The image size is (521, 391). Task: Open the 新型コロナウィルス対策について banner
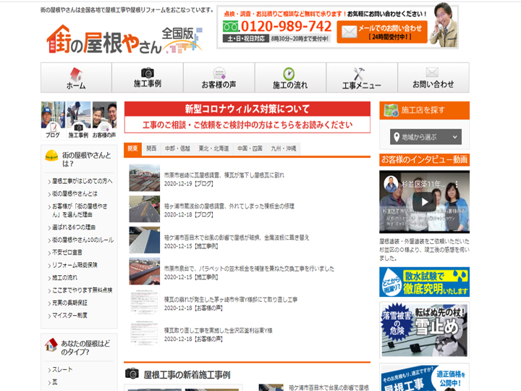247,117
